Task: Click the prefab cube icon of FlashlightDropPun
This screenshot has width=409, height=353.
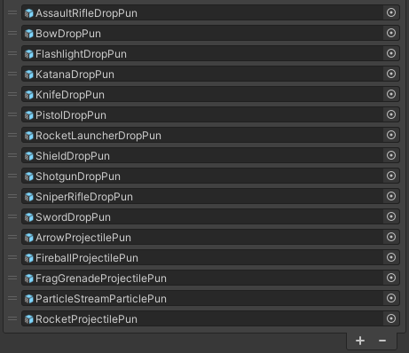Action: coord(29,54)
